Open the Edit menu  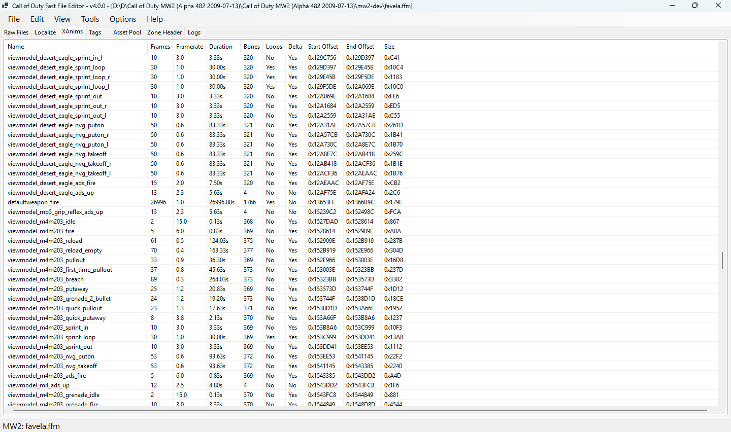pos(37,19)
